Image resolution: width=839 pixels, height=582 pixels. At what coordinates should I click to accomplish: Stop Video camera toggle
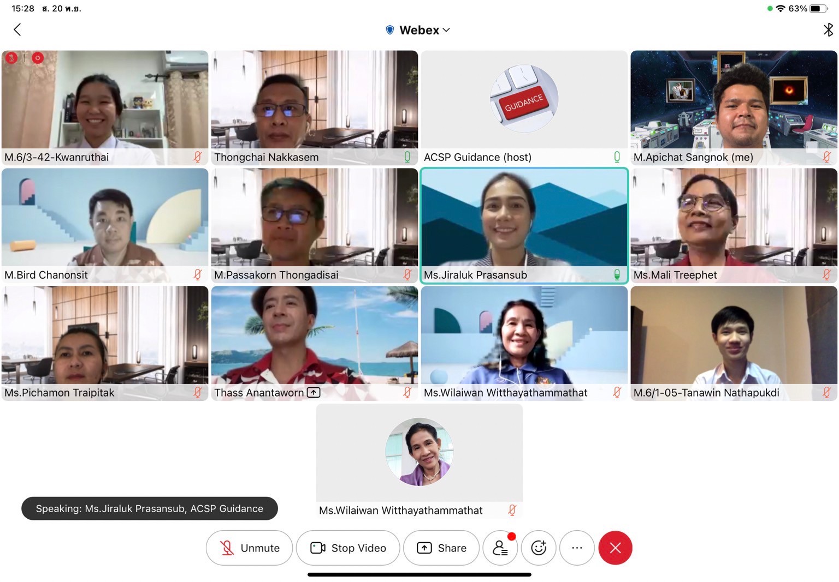point(348,548)
